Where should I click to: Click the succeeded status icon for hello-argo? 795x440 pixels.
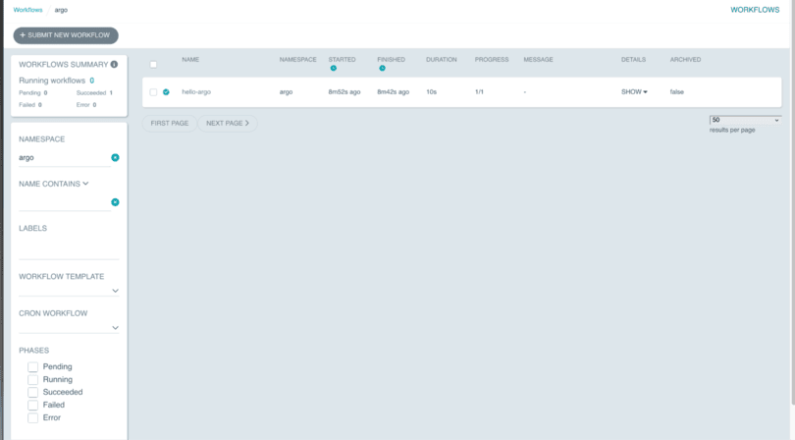pos(166,92)
